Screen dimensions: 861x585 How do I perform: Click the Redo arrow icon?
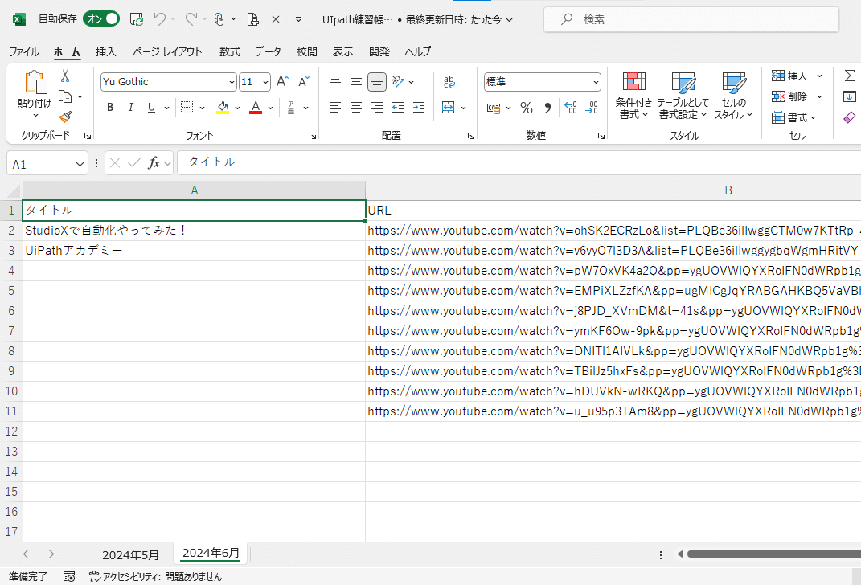[x=191, y=19]
